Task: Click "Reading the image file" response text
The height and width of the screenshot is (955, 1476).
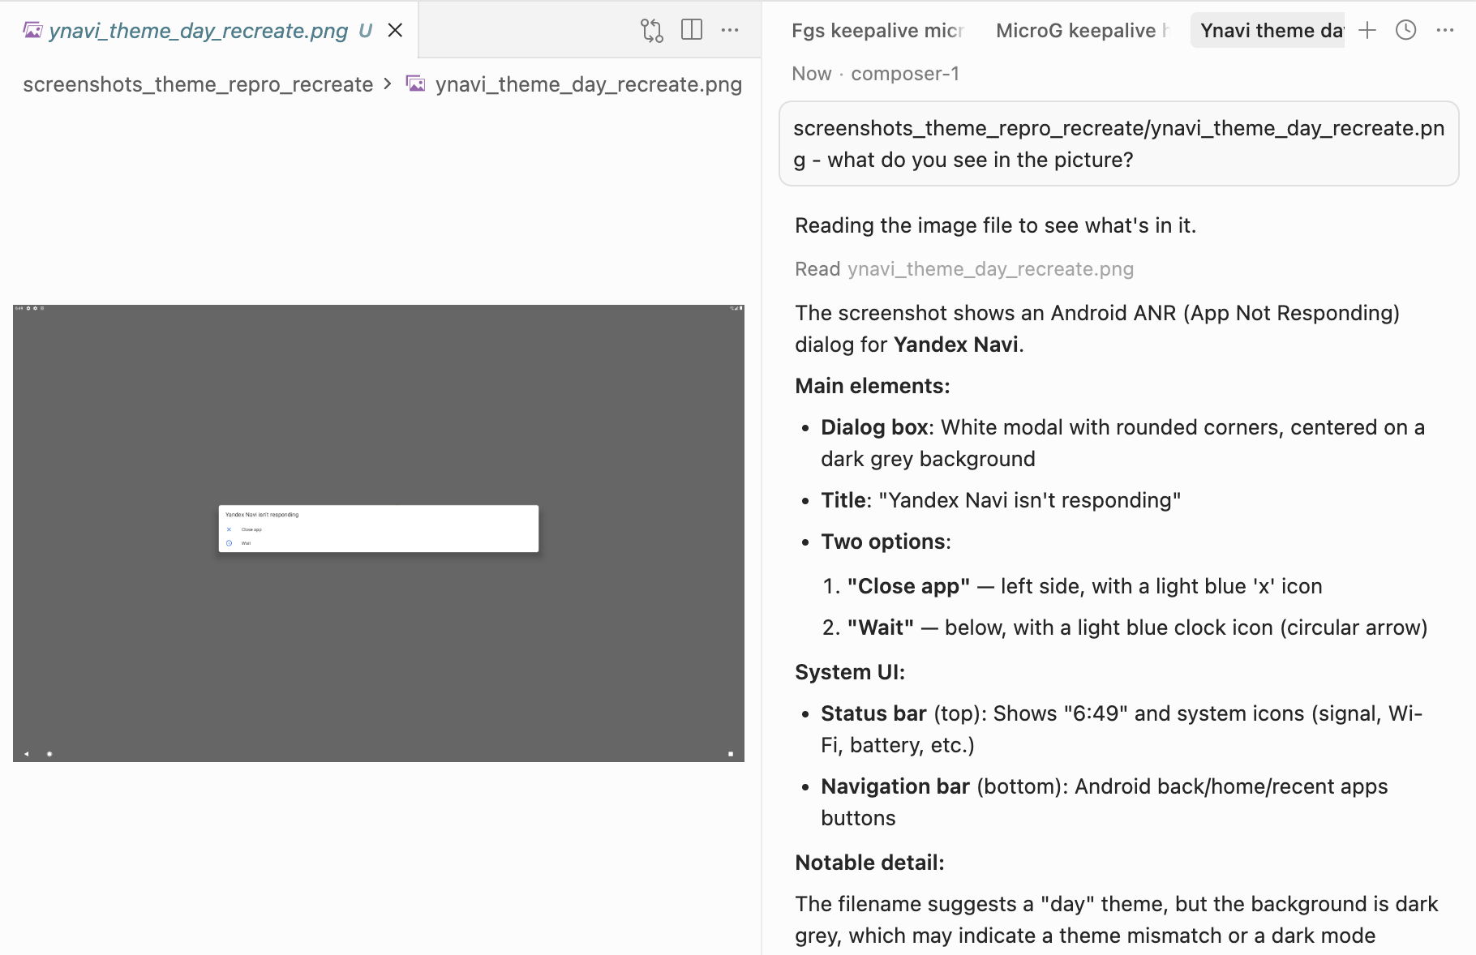Action: coord(995,225)
